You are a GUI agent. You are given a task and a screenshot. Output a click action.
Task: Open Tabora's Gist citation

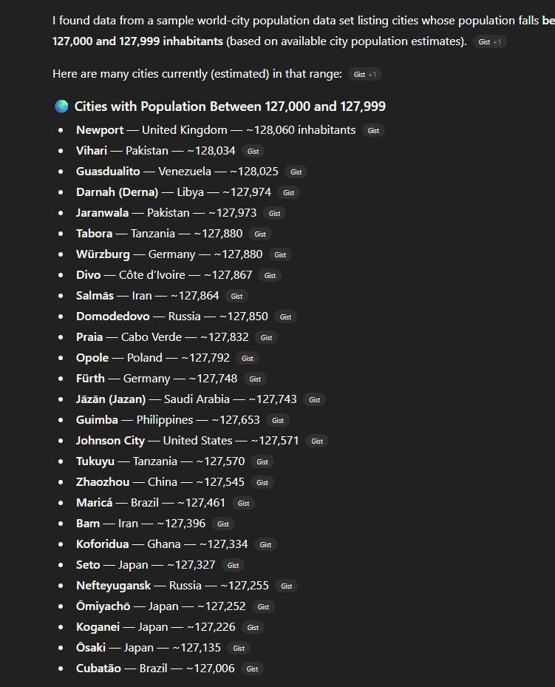[260, 234]
